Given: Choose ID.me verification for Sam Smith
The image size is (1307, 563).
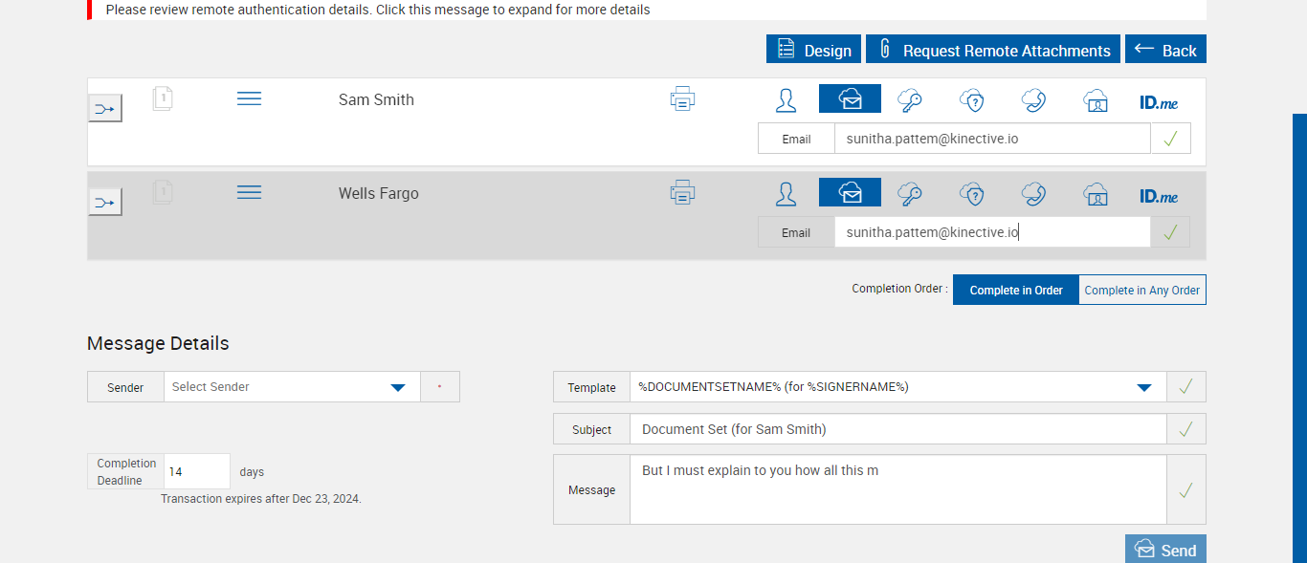Looking at the screenshot, I should click(x=1159, y=101).
